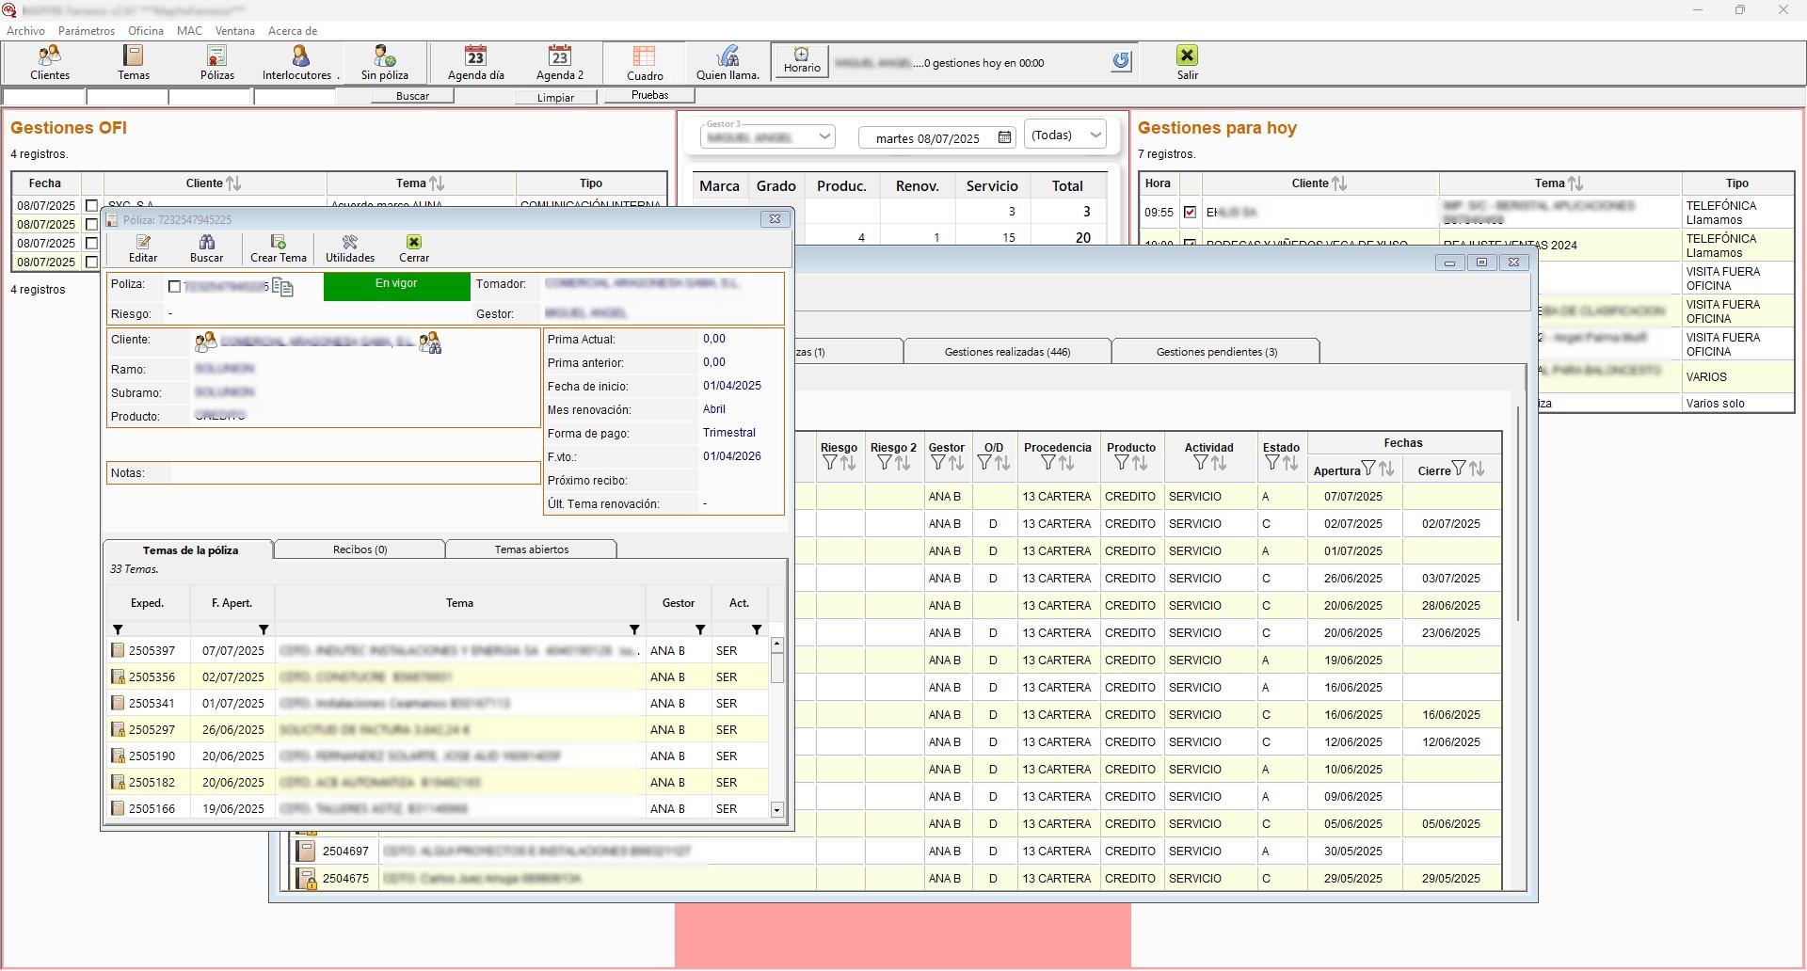The image size is (1807, 971).
Task: Sort Gestiones OFI by Tema arrows
Action: [437, 183]
